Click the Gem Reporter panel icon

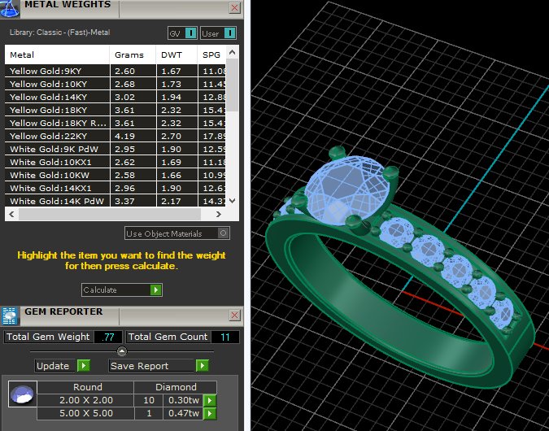(10, 316)
